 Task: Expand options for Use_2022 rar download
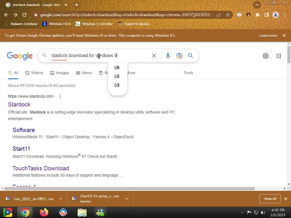pyautogui.click(x=61, y=199)
